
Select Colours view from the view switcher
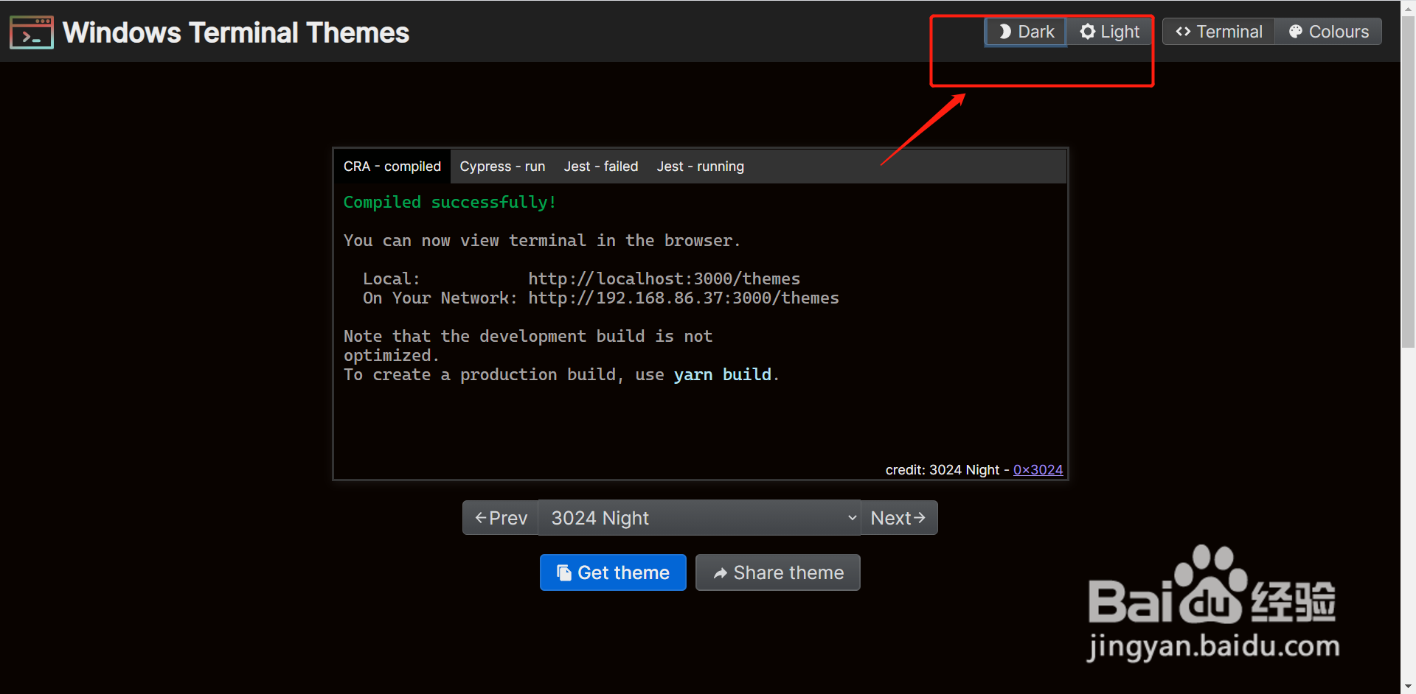point(1327,32)
